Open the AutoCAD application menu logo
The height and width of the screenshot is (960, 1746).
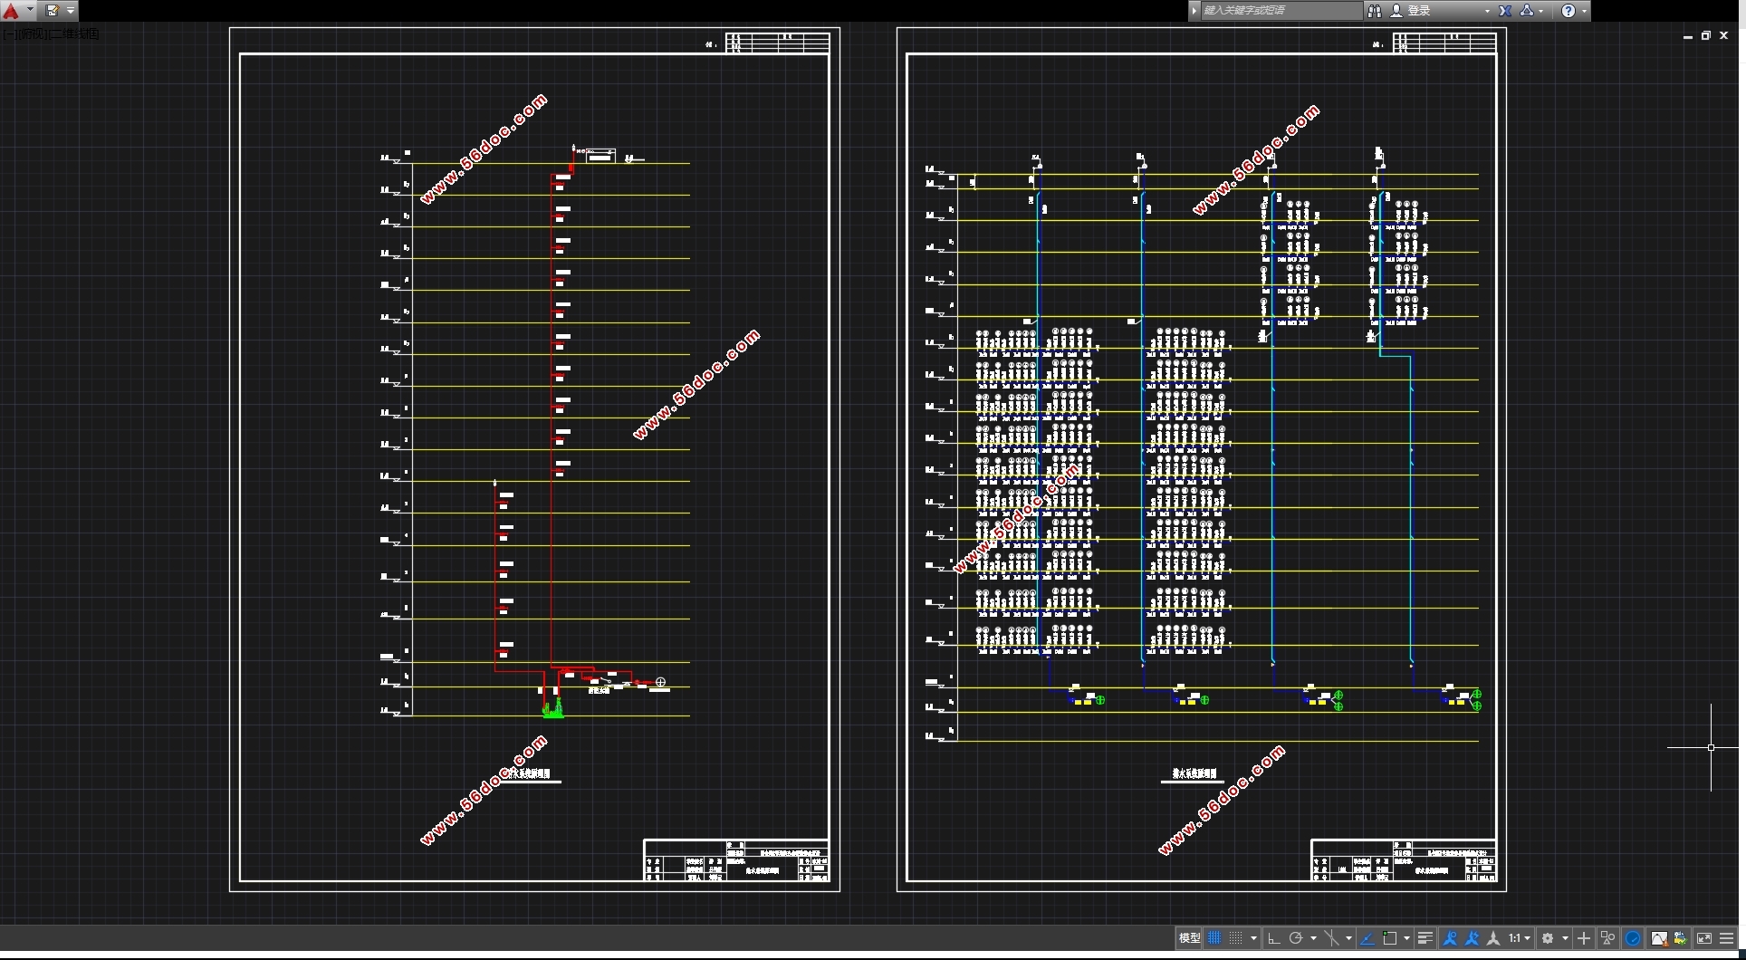(x=11, y=11)
